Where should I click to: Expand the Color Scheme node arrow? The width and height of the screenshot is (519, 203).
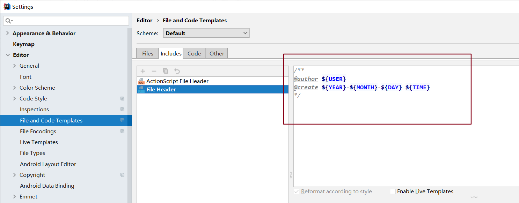pos(14,88)
